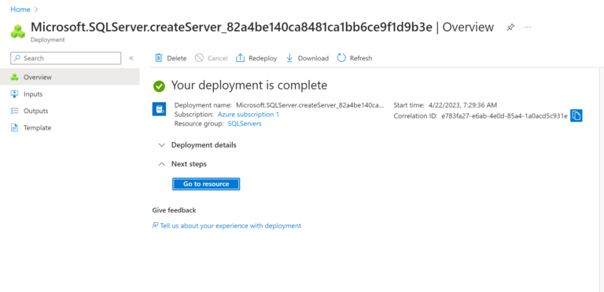
Task: Click the green cubes deployment icon beside the title
Action: click(18, 31)
